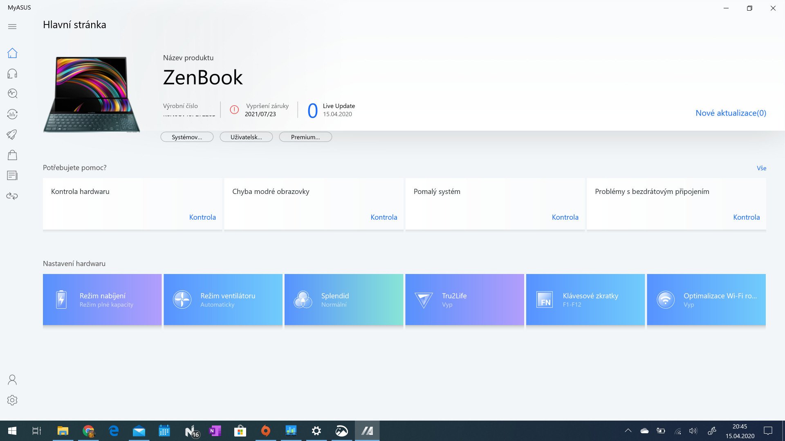Click the Vše link
The image size is (785, 441).
click(761, 168)
